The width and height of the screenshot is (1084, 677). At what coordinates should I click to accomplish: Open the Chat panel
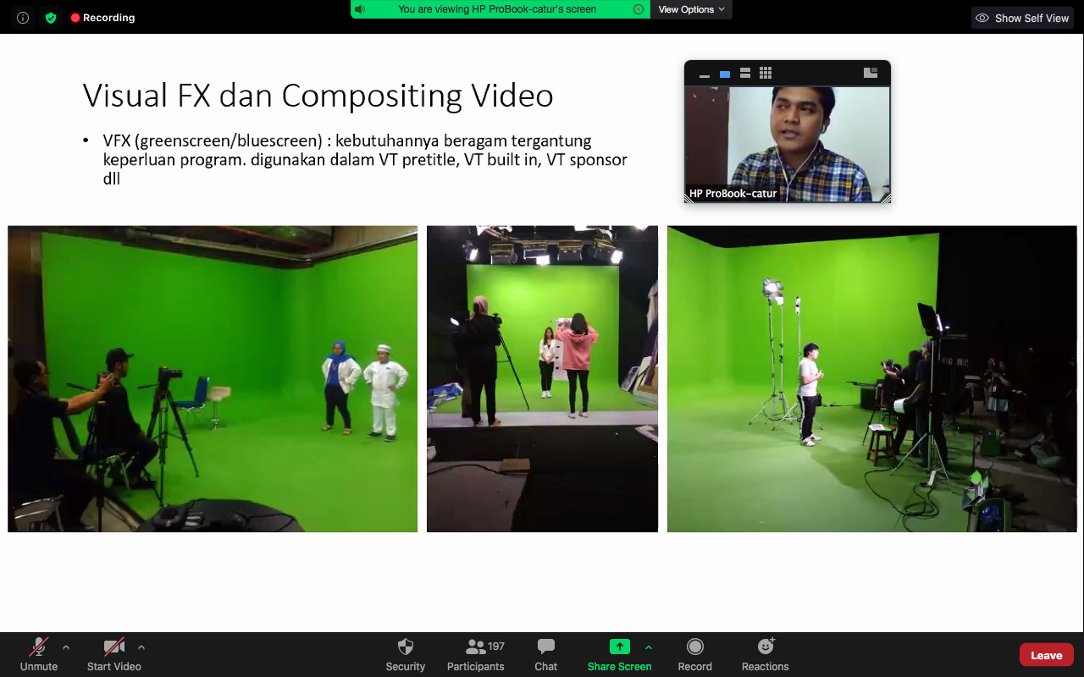pos(546,655)
